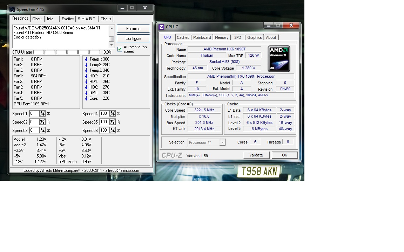Image resolution: width=404 pixels, height=252 pixels.
Task: Adjust the Speed05 spinner arrows
Action: [x=113, y=122]
